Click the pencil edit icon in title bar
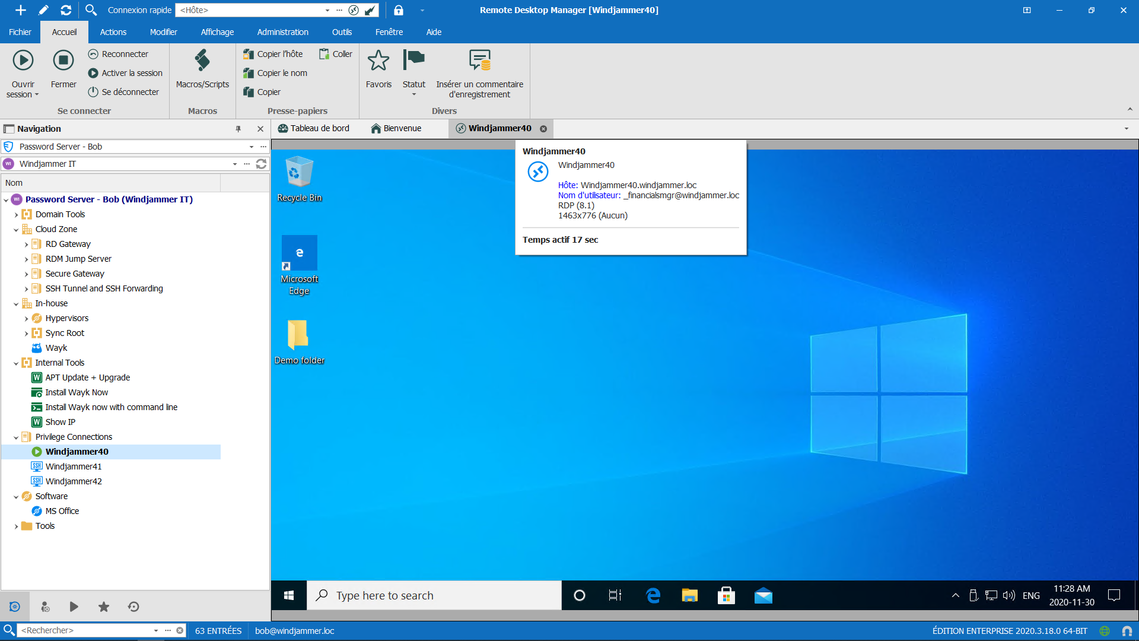The image size is (1139, 641). point(43,10)
